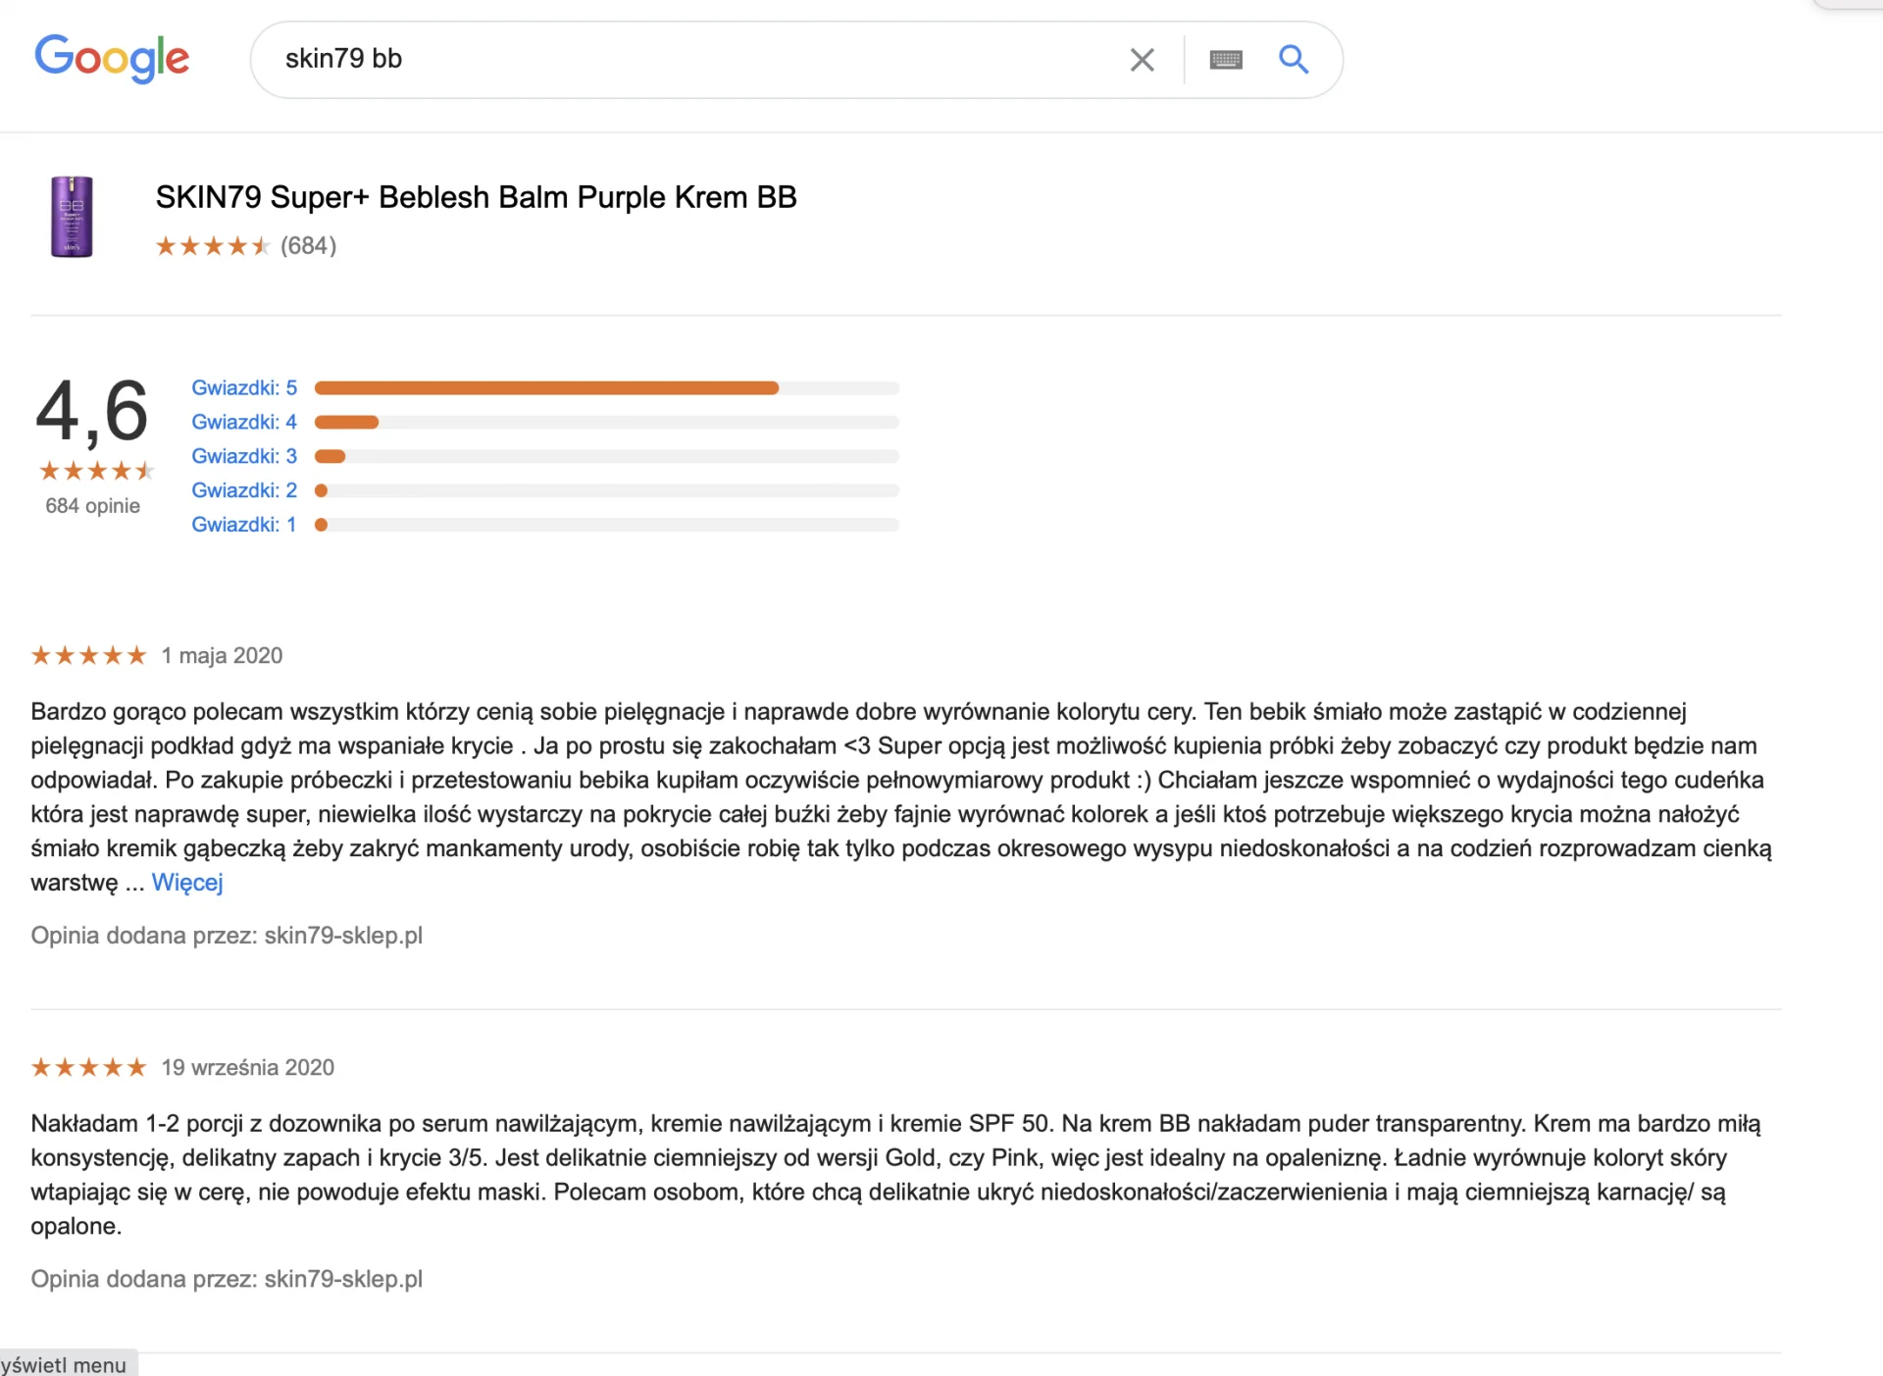Screen dimensions: 1883x1376
Task: Filter reviews by Gwiazdki: 1
Action: point(243,525)
